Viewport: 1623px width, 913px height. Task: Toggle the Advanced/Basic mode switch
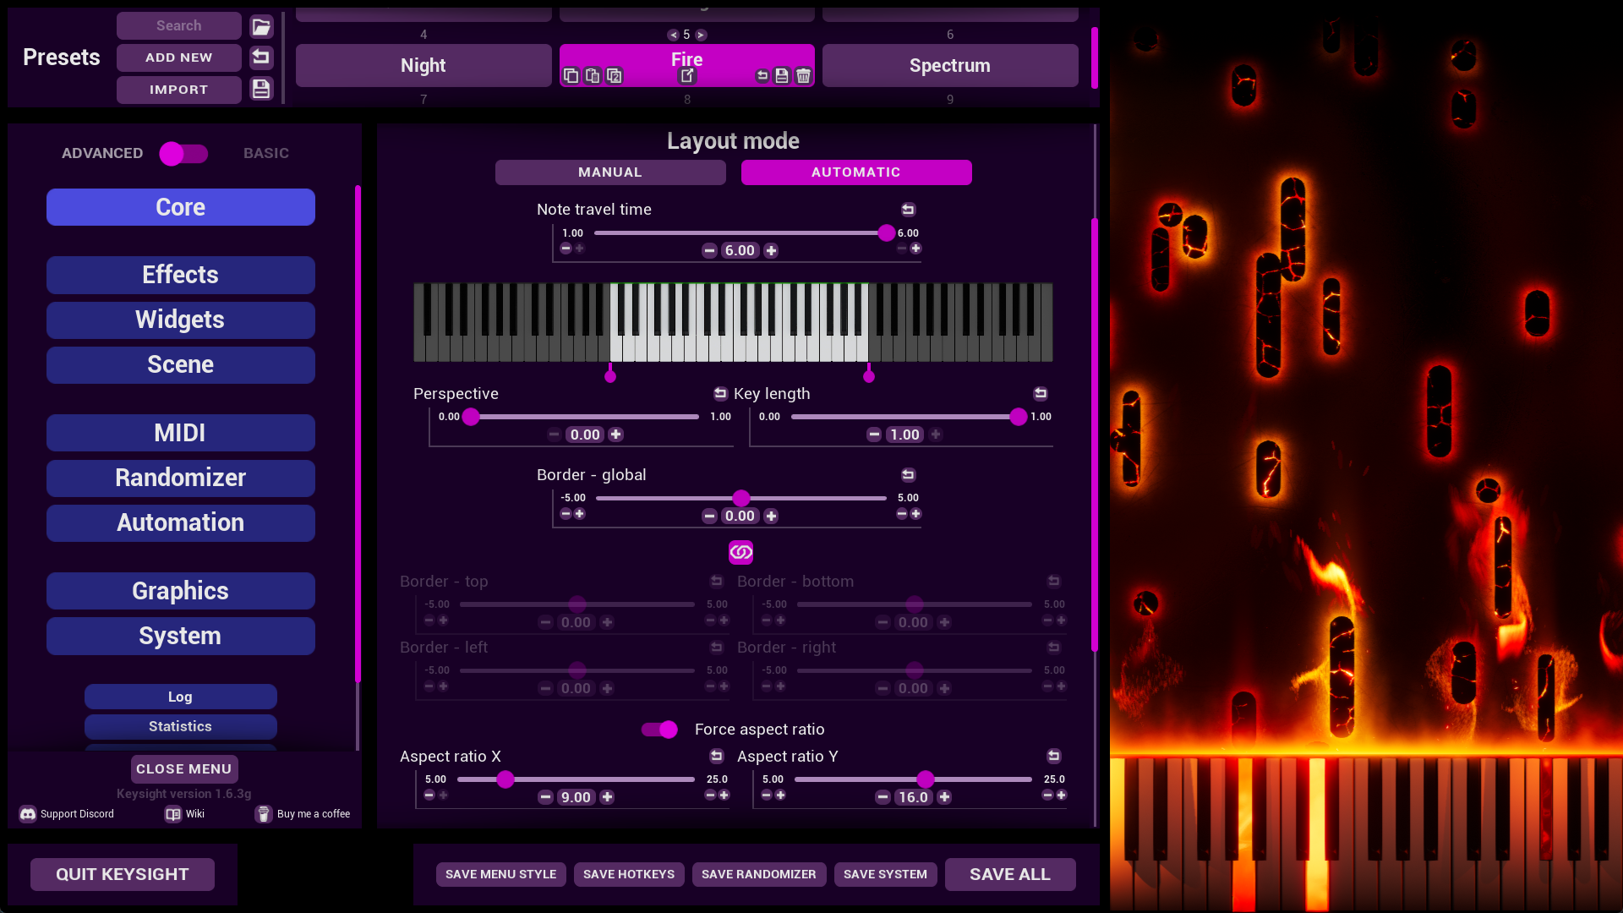tap(183, 153)
